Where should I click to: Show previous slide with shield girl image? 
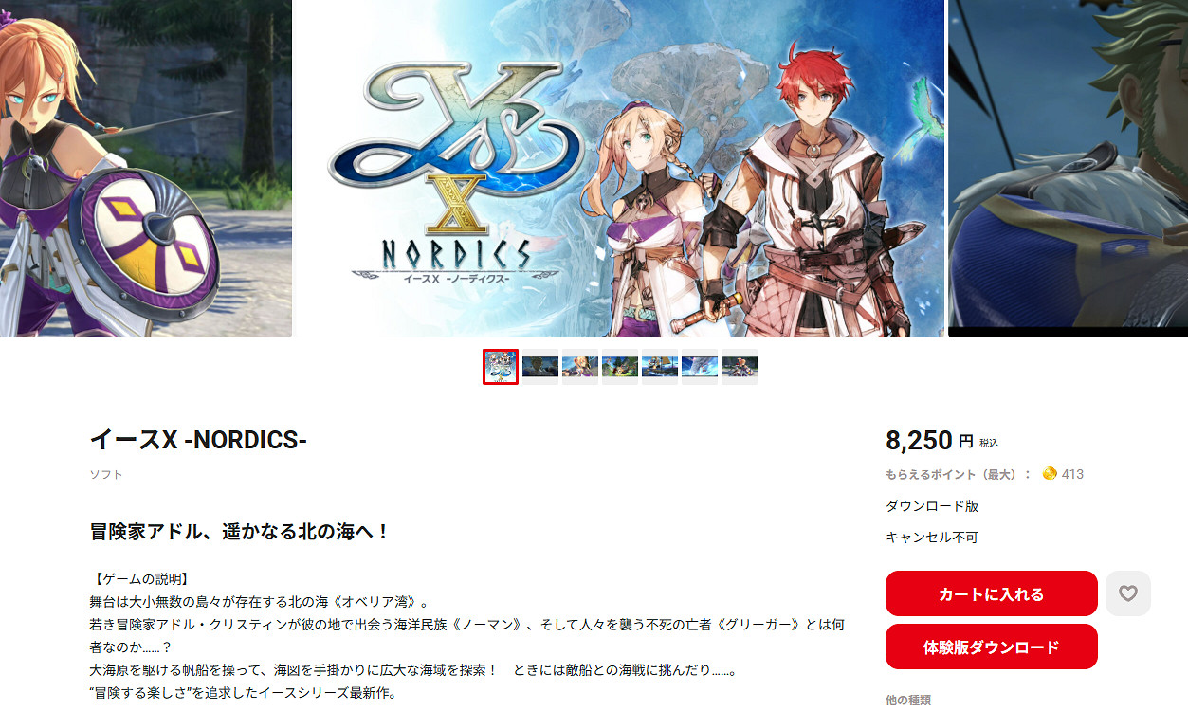pyautogui.click(x=146, y=169)
